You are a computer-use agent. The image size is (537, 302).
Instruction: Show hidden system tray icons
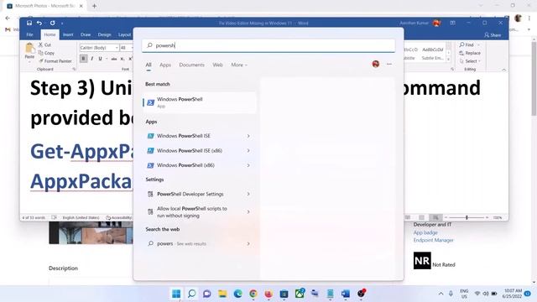tap(441, 294)
